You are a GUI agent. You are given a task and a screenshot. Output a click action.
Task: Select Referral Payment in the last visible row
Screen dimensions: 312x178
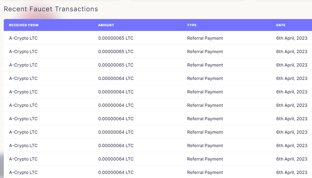click(205, 172)
